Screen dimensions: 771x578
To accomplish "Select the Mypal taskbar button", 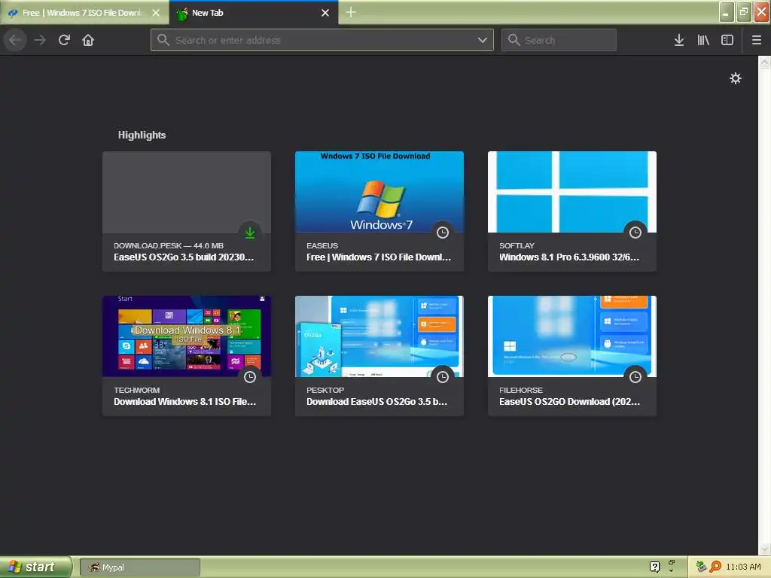I will pos(140,567).
